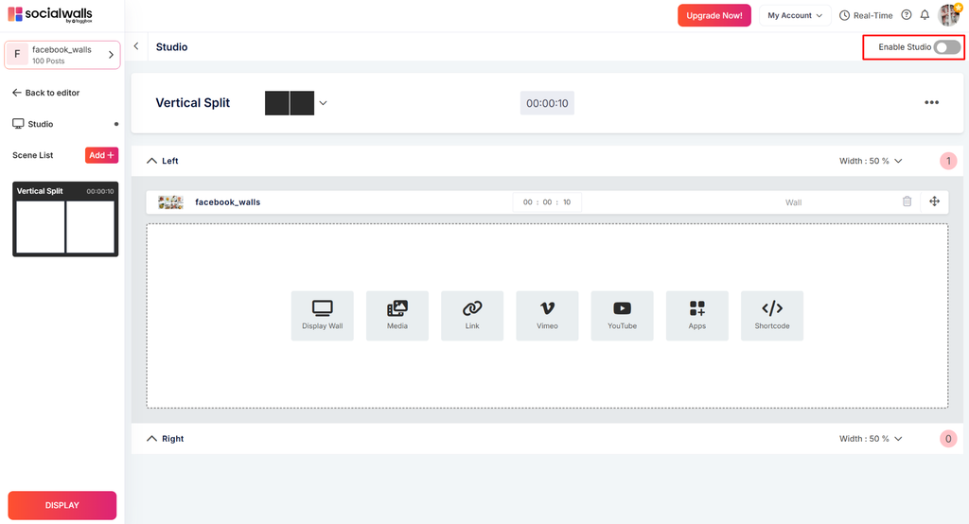Collapse the Right section
The image size is (969, 524).
click(151, 439)
